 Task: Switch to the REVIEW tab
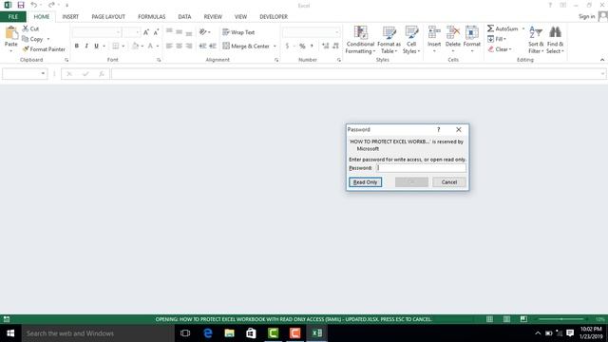coord(213,17)
